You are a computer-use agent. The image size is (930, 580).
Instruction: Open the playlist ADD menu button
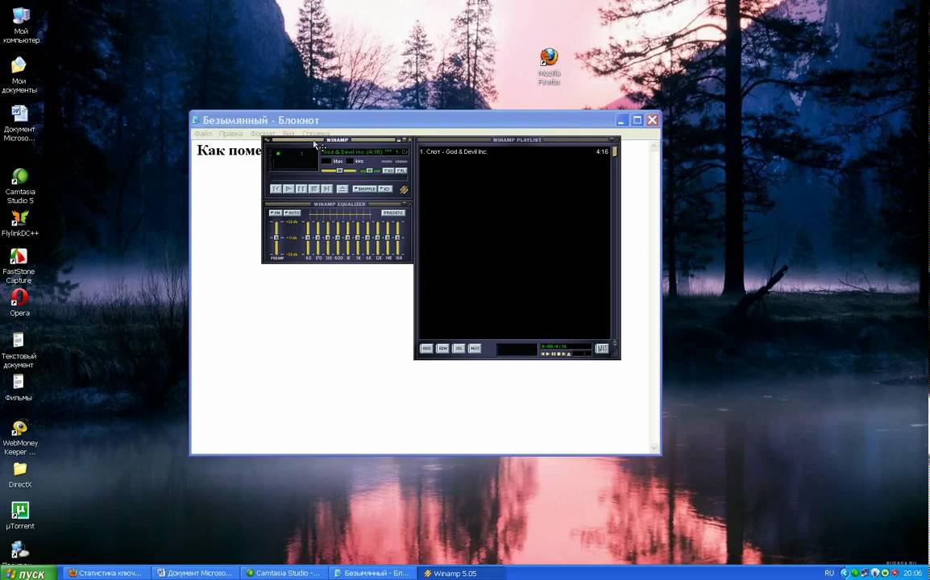[x=426, y=348]
